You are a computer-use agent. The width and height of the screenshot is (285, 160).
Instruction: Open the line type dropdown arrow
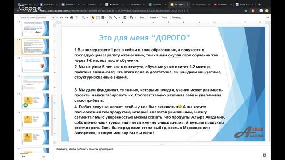tap(119, 18)
